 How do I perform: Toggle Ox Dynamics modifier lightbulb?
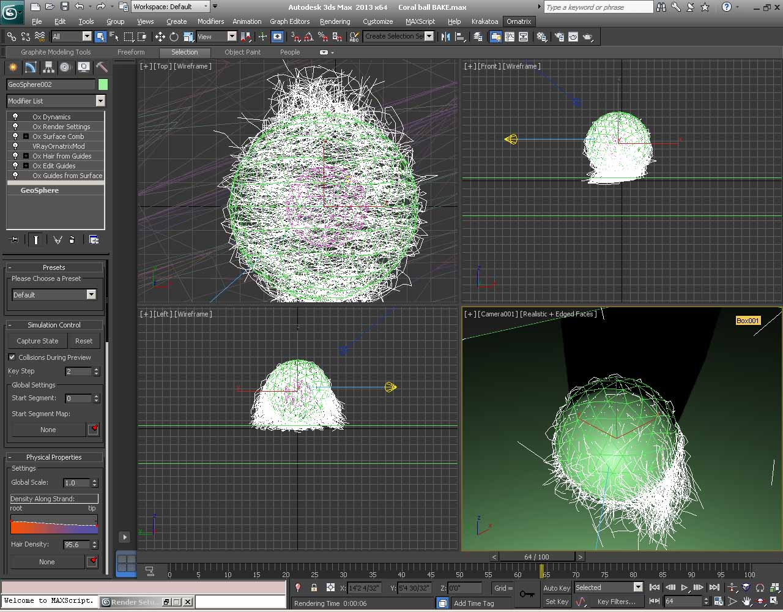click(x=15, y=117)
